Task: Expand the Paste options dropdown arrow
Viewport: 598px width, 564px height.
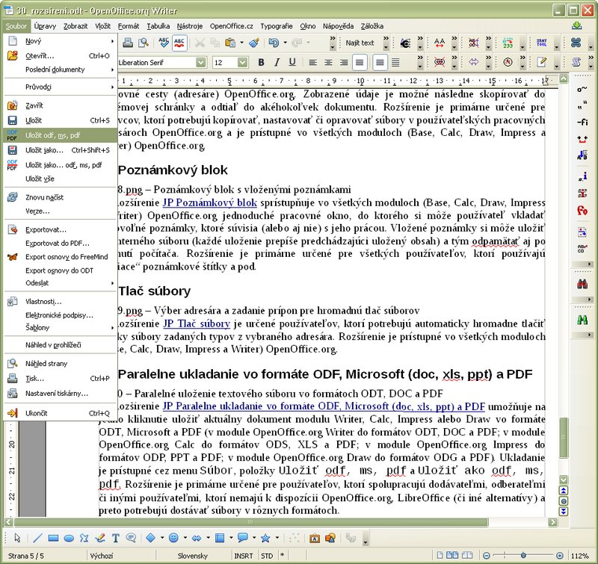Action: (x=241, y=43)
